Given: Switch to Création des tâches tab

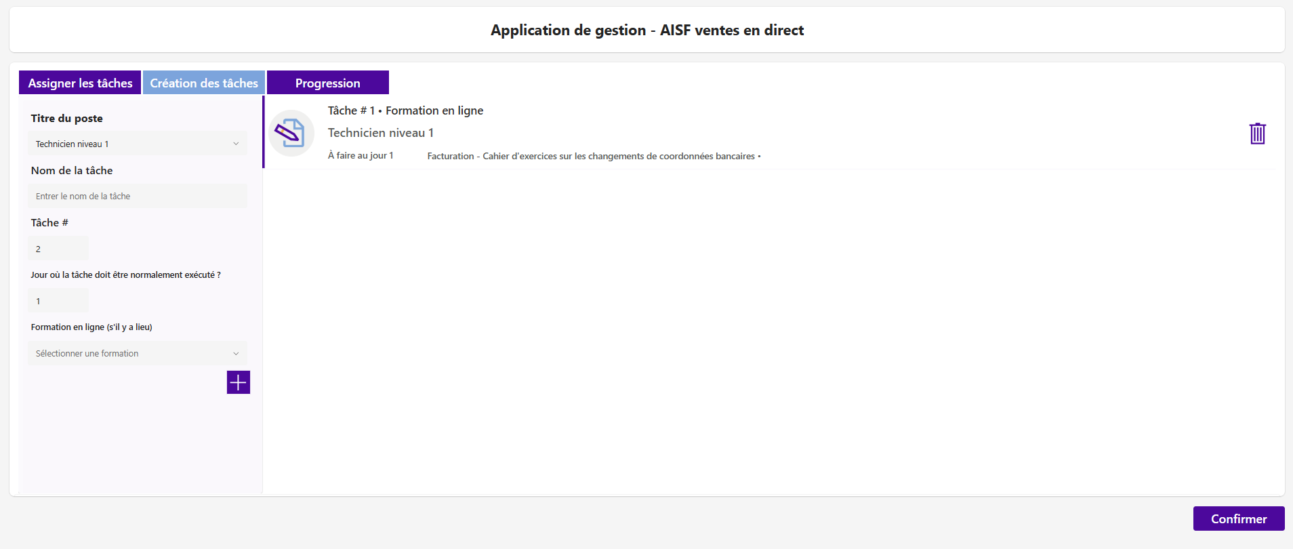Looking at the screenshot, I should click(204, 83).
